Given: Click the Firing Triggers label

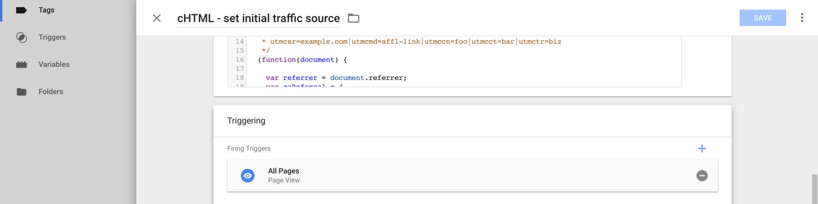Looking at the screenshot, I should (x=249, y=149).
